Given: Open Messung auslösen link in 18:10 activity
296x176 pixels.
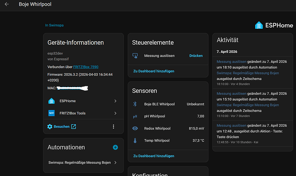Looking at the screenshot, I should click(231, 62).
